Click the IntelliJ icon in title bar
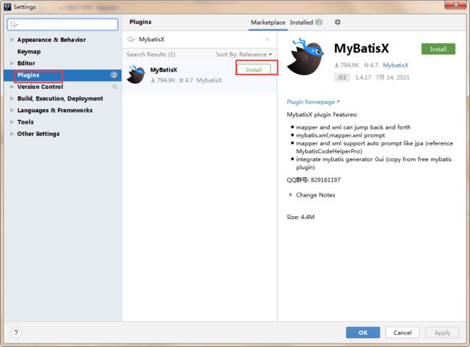The image size is (470, 347). (7, 7)
